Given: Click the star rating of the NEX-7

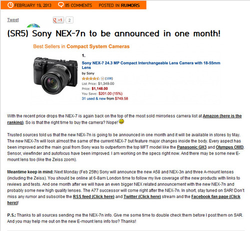Looking at the screenshot, I should 90,78.
